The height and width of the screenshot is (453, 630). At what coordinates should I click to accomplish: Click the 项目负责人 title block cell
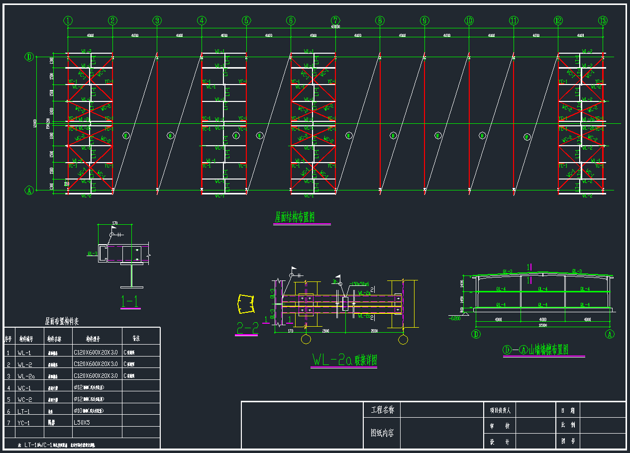click(x=504, y=411)
